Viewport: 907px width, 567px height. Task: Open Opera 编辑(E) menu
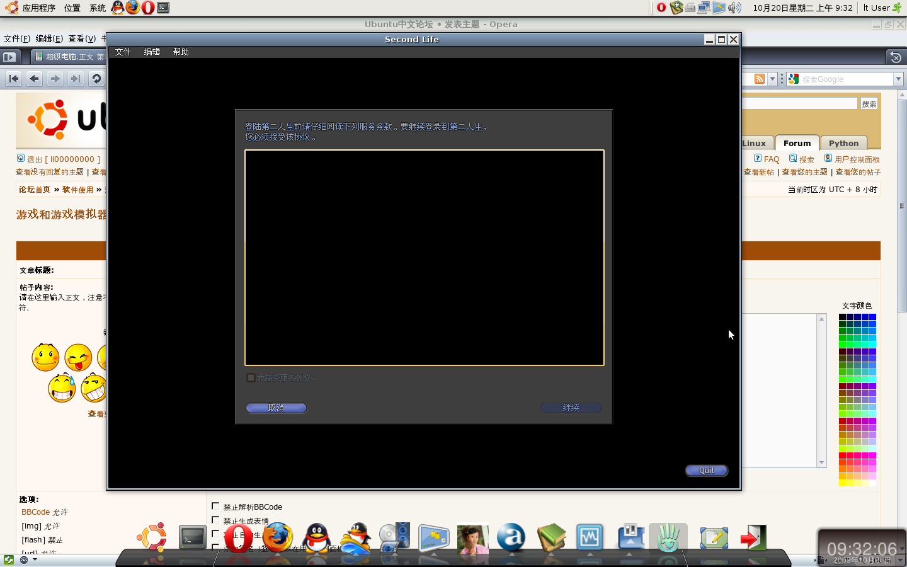(x=49, y=38)
